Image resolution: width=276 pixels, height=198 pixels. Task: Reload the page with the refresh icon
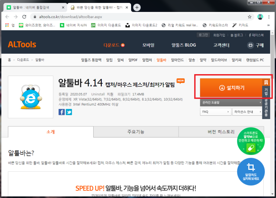tap(24, 17)
